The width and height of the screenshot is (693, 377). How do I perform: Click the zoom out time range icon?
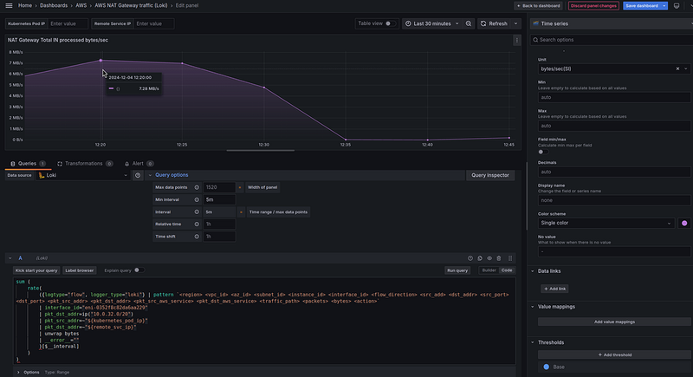tap(469, 23)
